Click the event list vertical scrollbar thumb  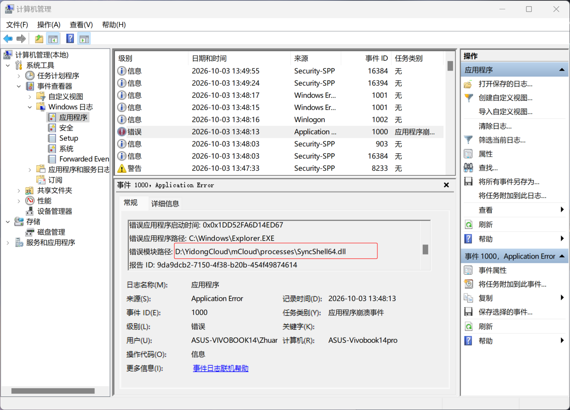450,66
